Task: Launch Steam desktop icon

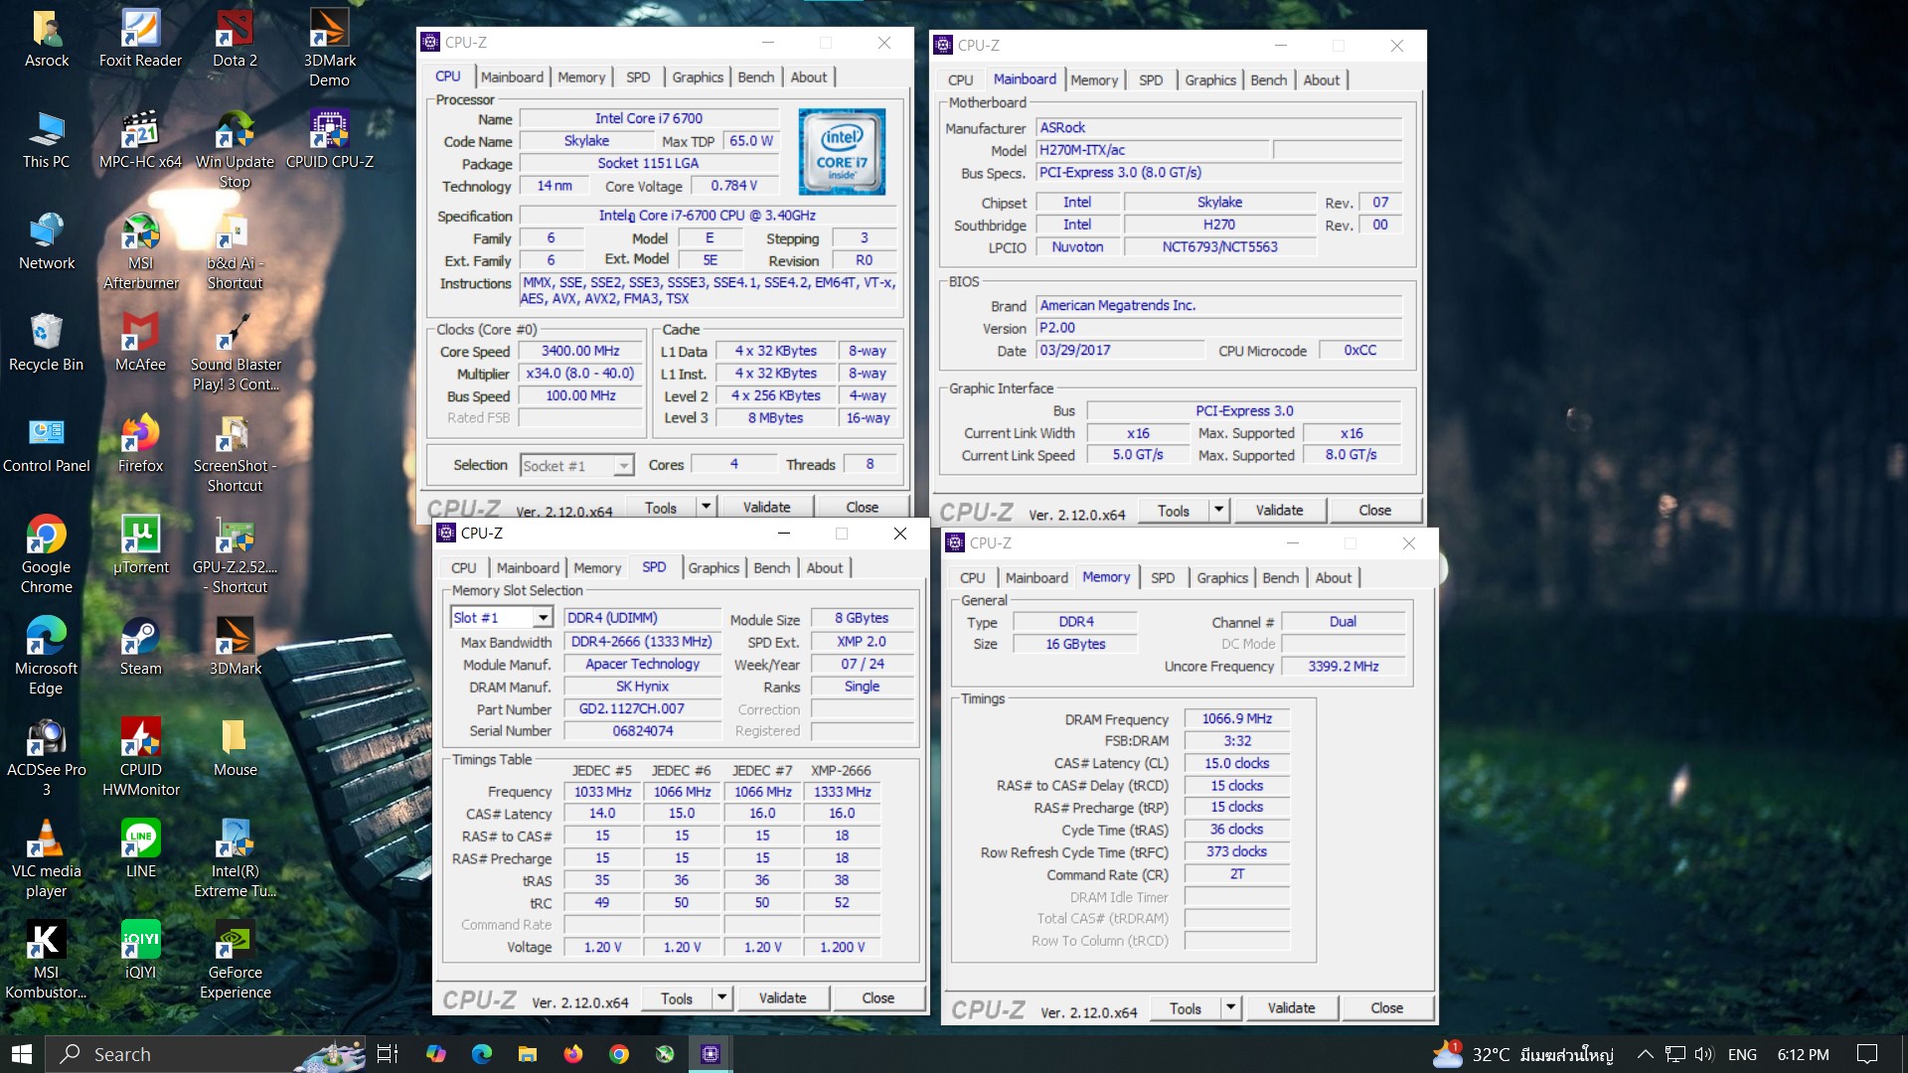Action: 140,647
